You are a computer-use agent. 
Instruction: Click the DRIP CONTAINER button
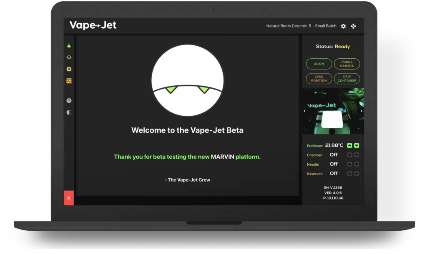point(347,79)
